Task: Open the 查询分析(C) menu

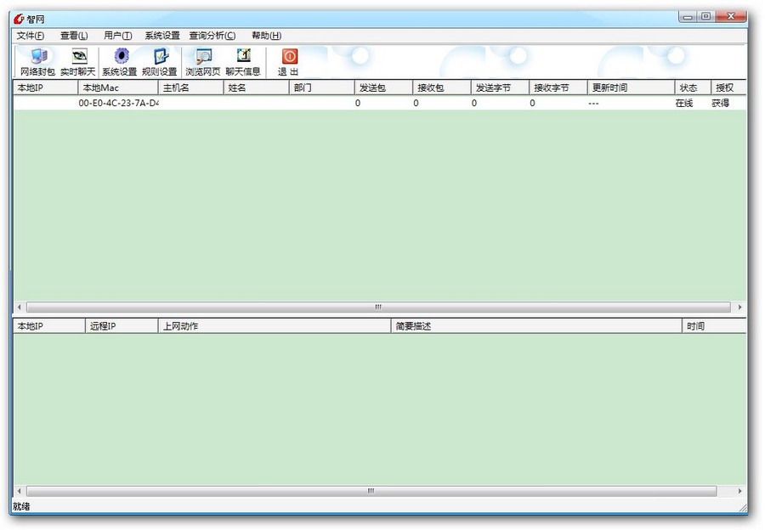Action: 212,36
